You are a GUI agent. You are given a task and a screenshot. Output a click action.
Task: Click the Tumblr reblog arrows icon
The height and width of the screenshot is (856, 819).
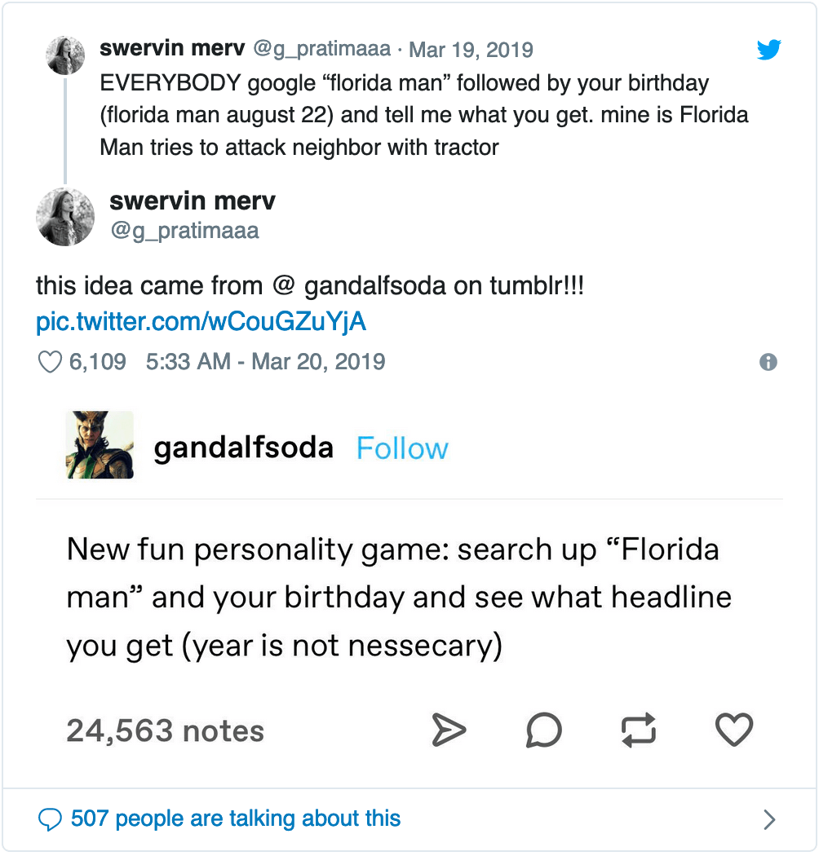coord(639,730)
